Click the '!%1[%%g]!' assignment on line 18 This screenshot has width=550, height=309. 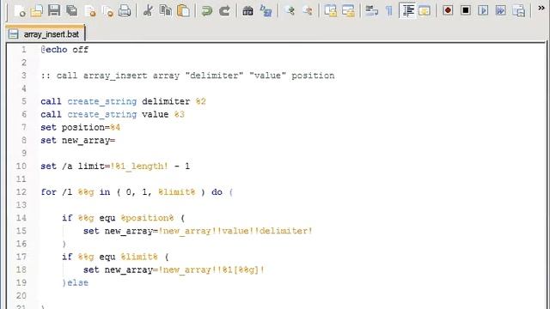(x=174, y=270)
